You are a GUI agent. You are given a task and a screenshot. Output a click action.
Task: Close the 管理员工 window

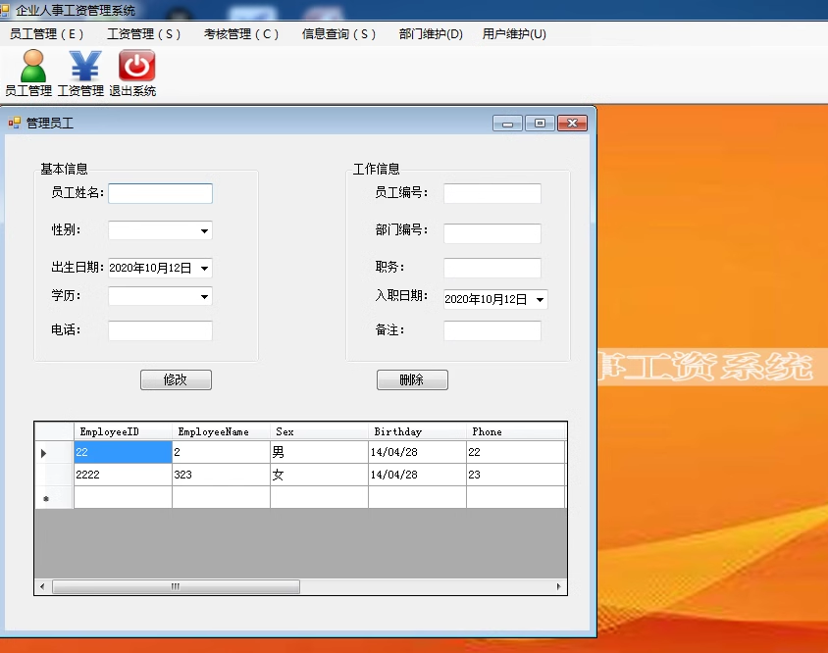coord(572,123)
